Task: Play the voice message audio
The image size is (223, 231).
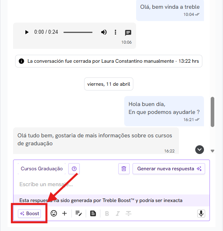Action: (27, 32)
